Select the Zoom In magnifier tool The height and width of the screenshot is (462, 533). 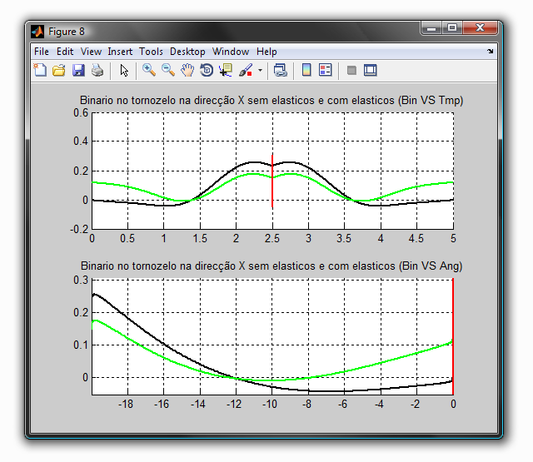[x=148, y=71]
